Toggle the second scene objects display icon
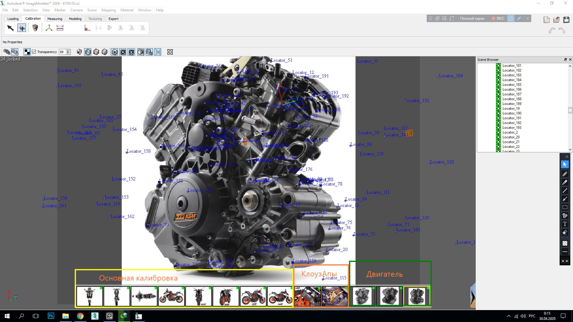The width and height of the screenshot is (573, 322). pos(15,52)
